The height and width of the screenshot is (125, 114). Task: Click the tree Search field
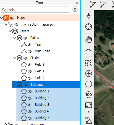[36, 10]
